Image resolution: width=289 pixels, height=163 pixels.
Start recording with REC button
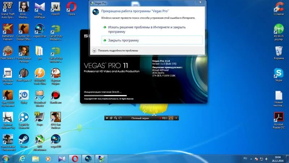(164, 118)
